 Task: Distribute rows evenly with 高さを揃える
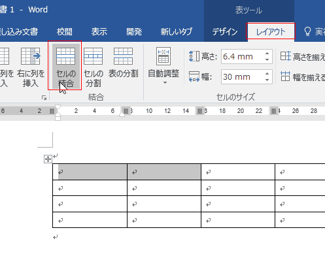(x=302, y=57)
